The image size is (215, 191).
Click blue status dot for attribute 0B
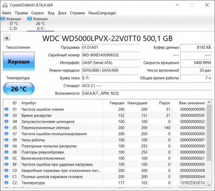(6, 152)
